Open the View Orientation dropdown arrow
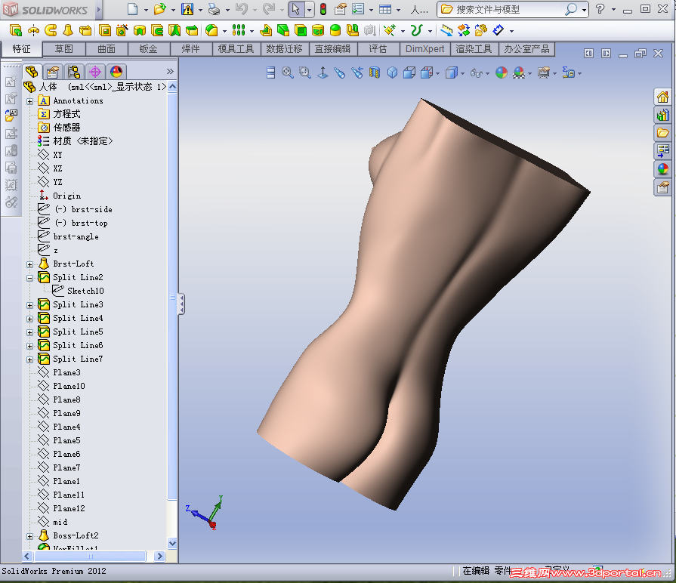The width and height of the screenshot is (676, 583). pyautogui.click(x=437, y=72)
